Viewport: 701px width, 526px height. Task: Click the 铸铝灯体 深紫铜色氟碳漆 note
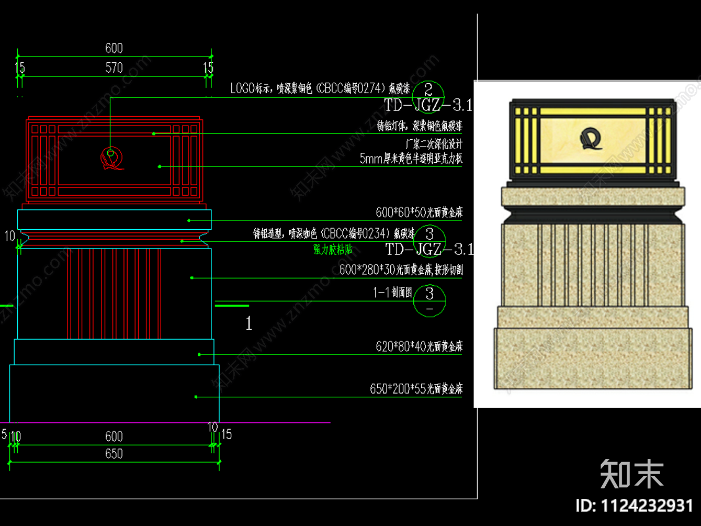(x=420, y=126)
